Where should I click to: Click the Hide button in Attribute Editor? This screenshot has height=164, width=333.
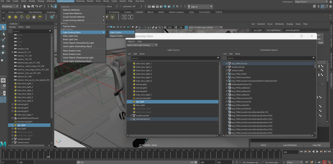pyautogui.click(x=320, y=43)
